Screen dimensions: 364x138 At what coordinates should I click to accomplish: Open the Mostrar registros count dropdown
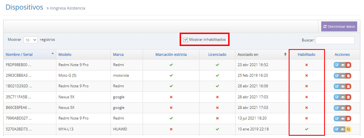31,40
